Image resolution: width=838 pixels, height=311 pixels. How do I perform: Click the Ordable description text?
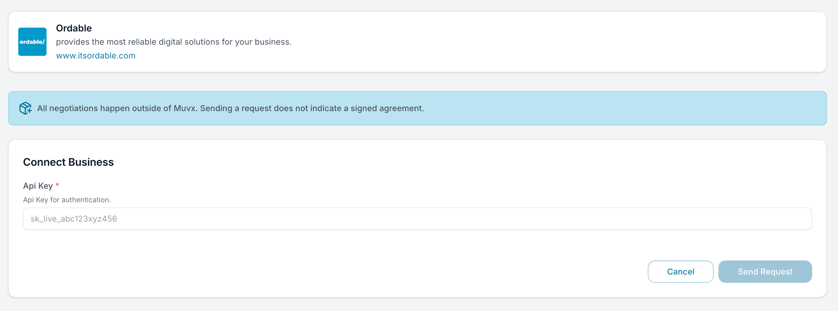[173, 42]
